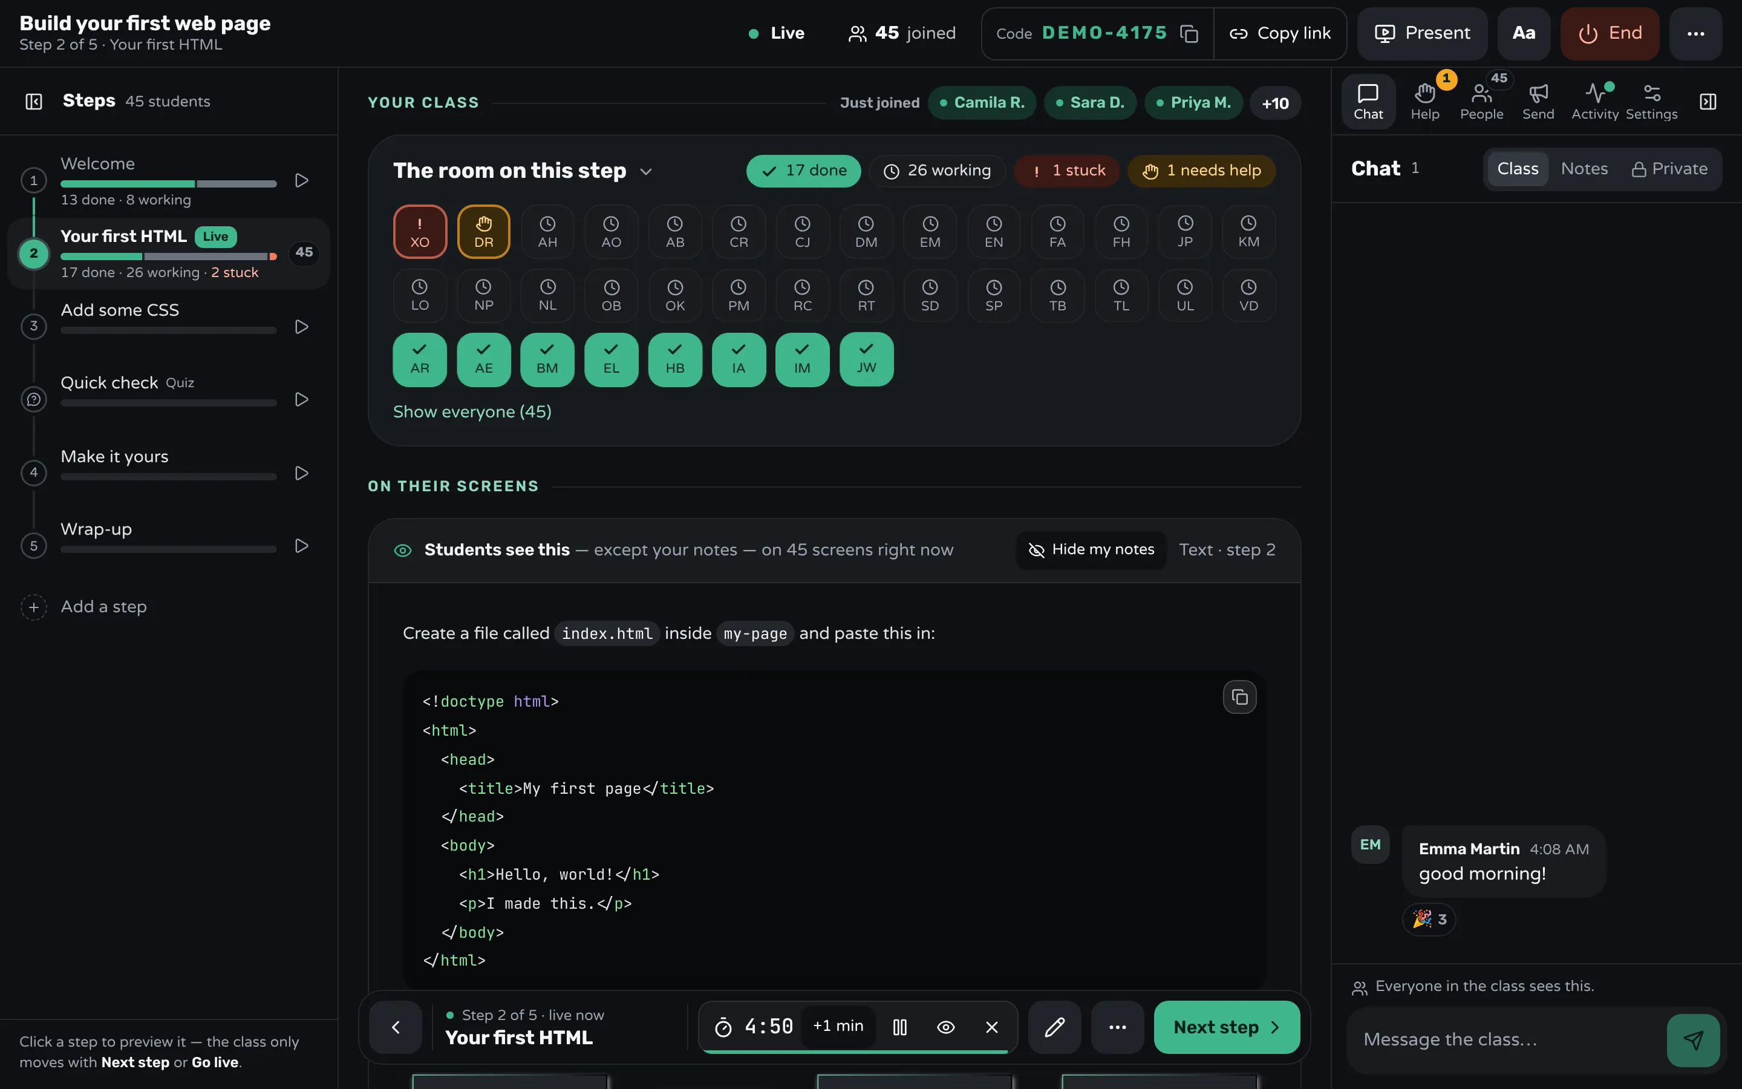This screenshot has width=1742, height=1089.
Task: Open raised-hand student DR tile
Action: click(484, 232)
